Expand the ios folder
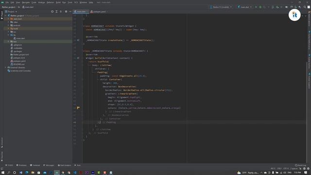 click(x=8, y=32)
